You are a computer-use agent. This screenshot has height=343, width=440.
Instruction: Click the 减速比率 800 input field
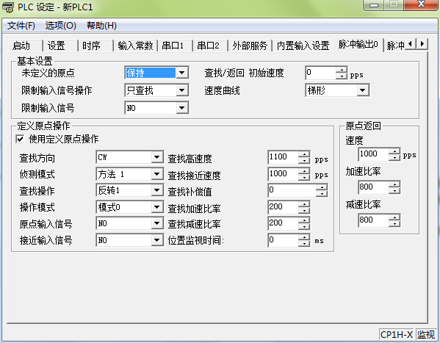[x=373, y=220]
